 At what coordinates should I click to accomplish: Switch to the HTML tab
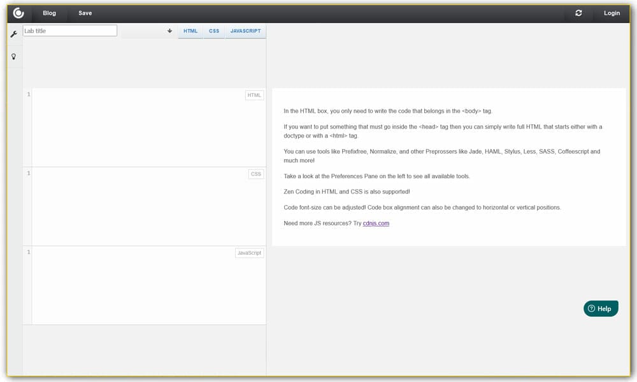[190, 31]
